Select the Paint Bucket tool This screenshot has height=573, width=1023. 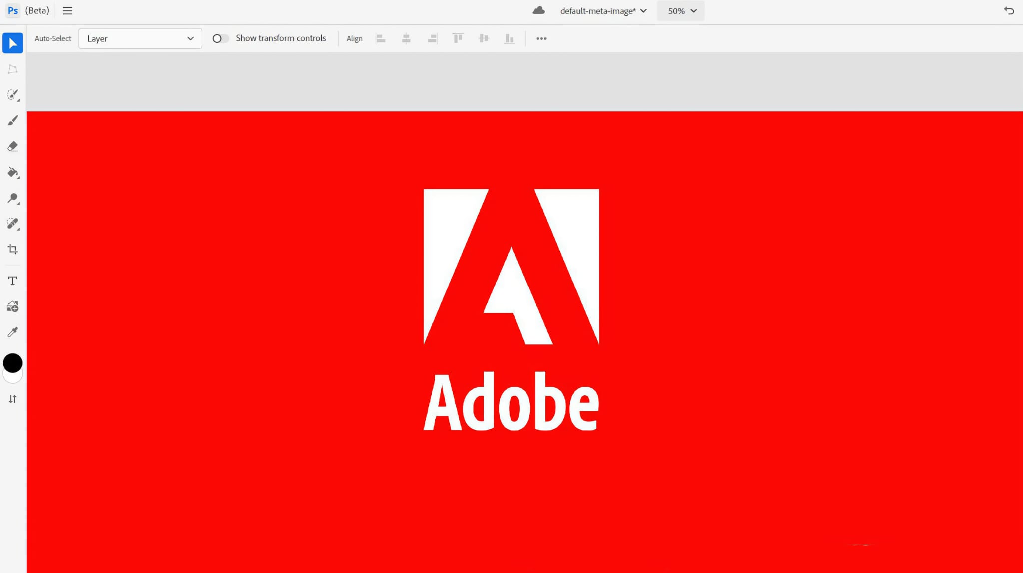point(13,173)
